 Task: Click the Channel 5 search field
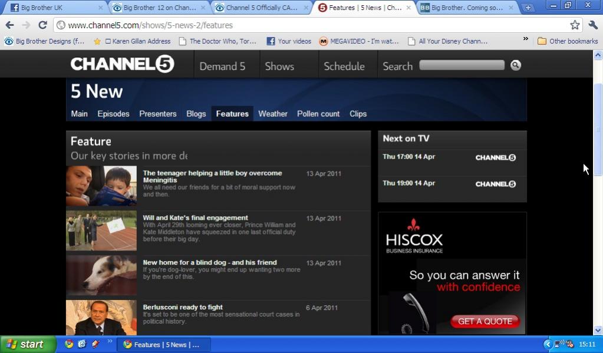tap(462, 65)
